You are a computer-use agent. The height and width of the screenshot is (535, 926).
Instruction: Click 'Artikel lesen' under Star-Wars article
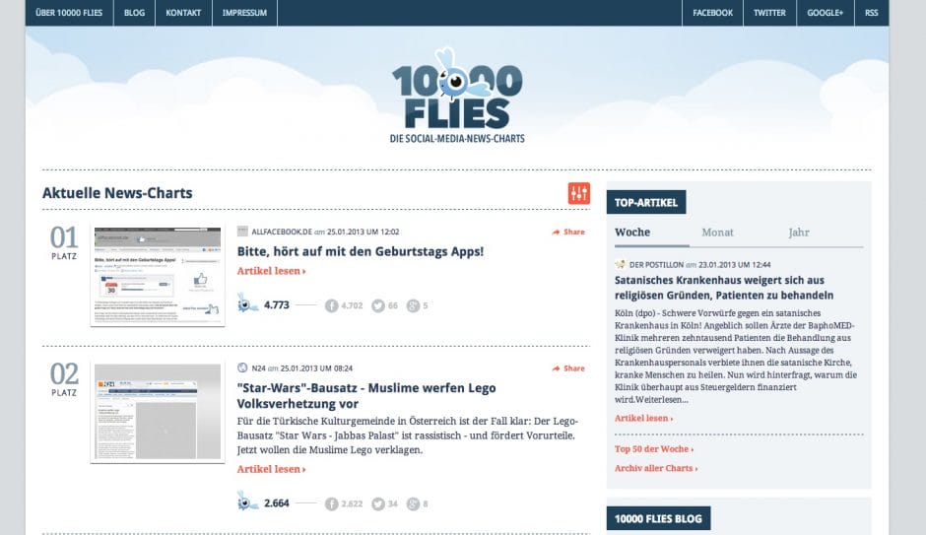[271, 469]
